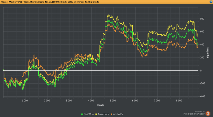Click the Powered by Hold'em Manager text

194,113
